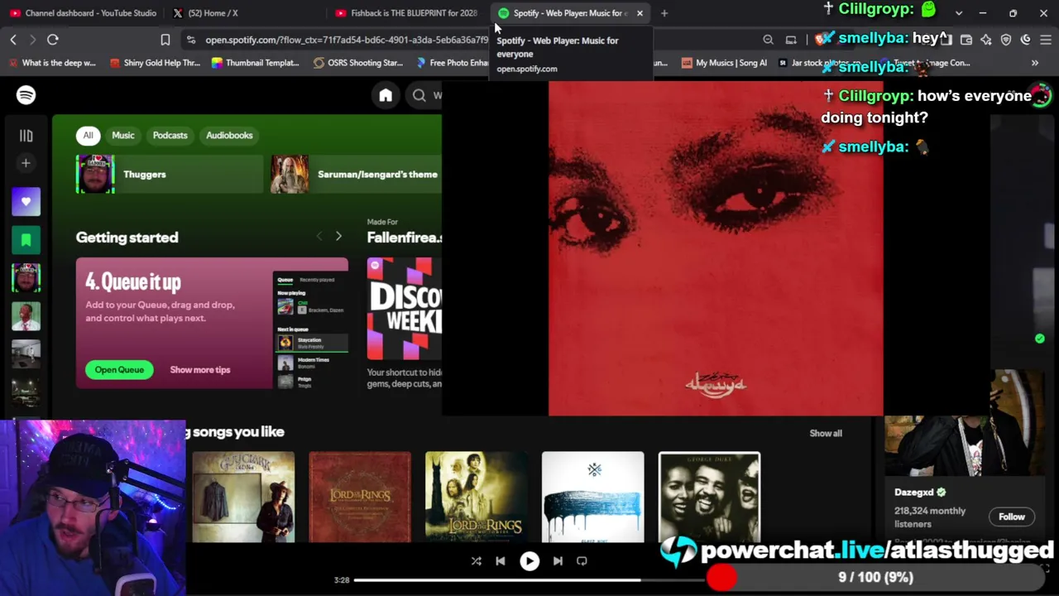
Task: Open Saruman/Isengard's theme shortcut
Action: point(356,175)
